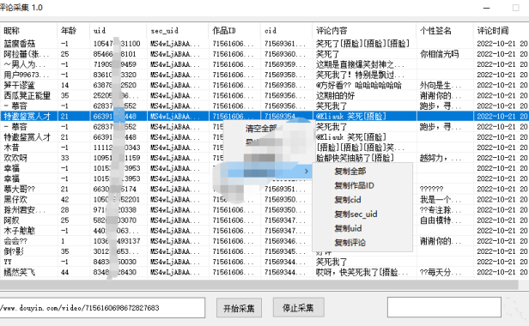
Task: Maximize the 评论采集 window
Action: [x=515, y=8]
